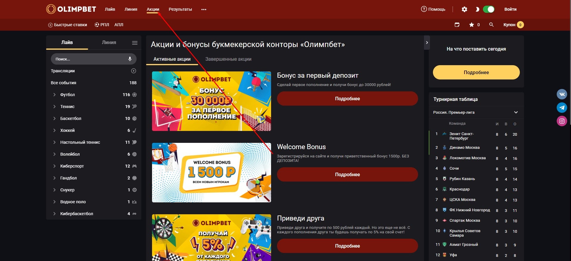Image resolution: width=571 pixels, height=261 pixels.
Task: Open Быстрые ставки quick bets
Action: click(x=68, y=25)
